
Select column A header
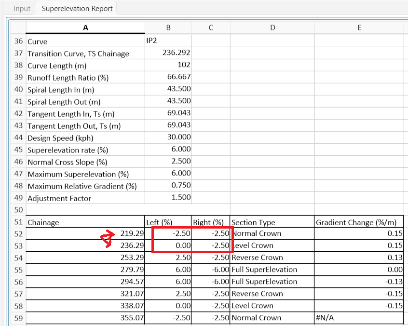pos(85,27)
